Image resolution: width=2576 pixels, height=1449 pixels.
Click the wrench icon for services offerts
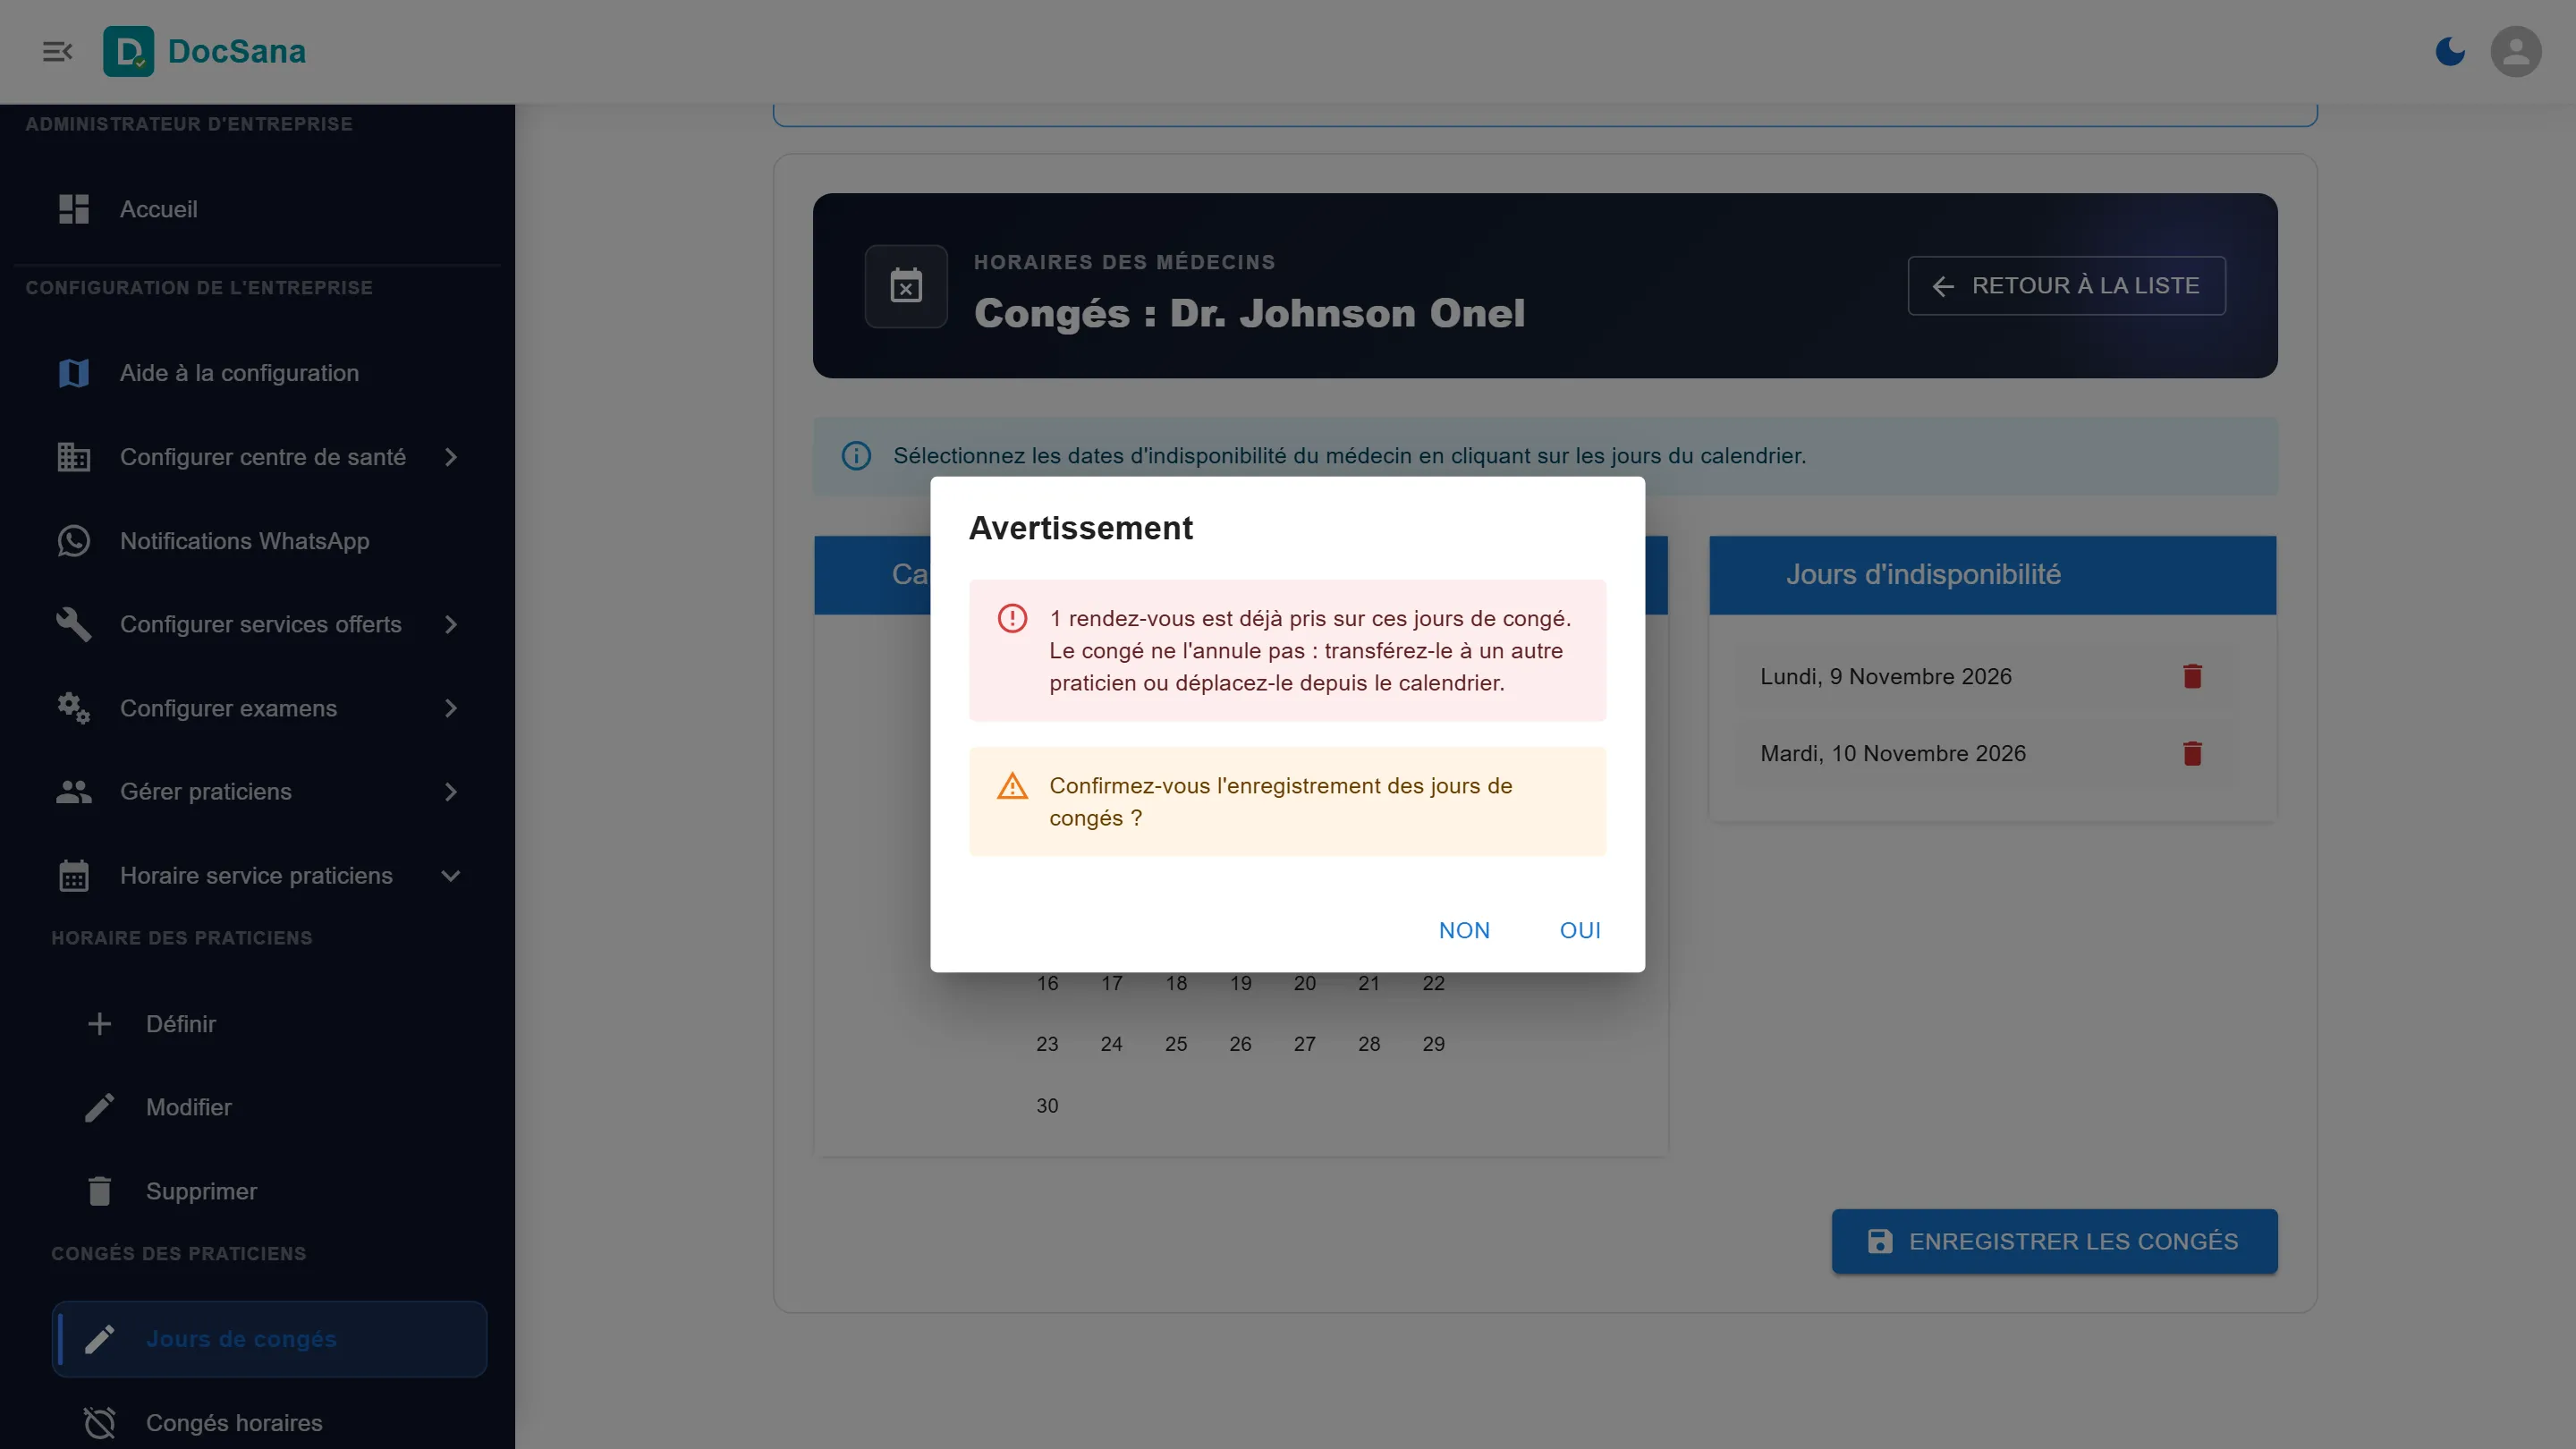point(73,624)
